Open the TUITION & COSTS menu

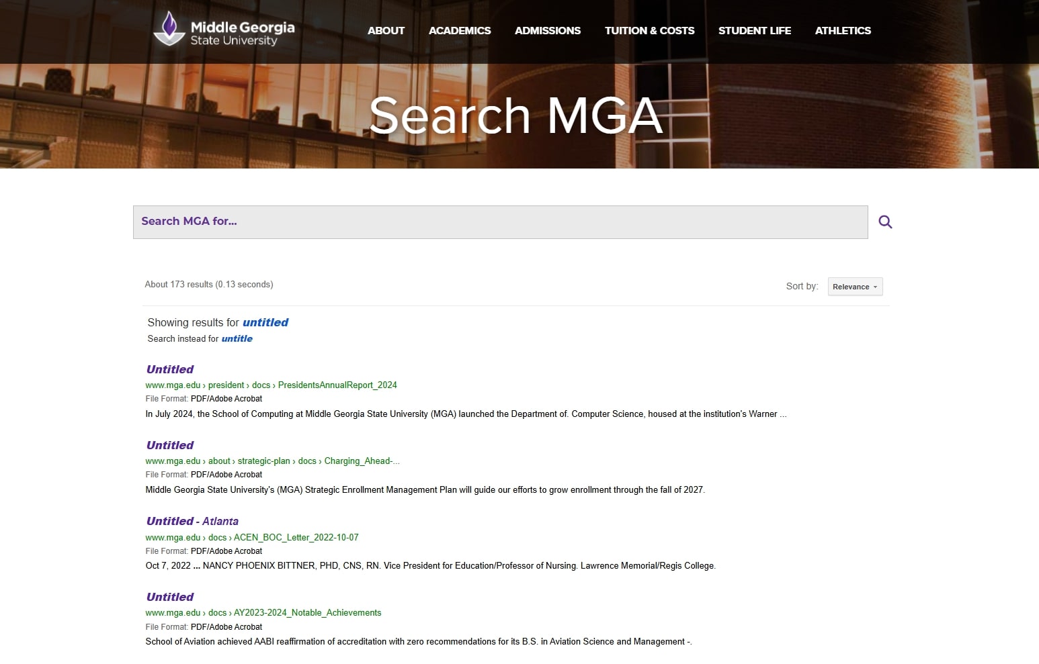tap(649, 30)
